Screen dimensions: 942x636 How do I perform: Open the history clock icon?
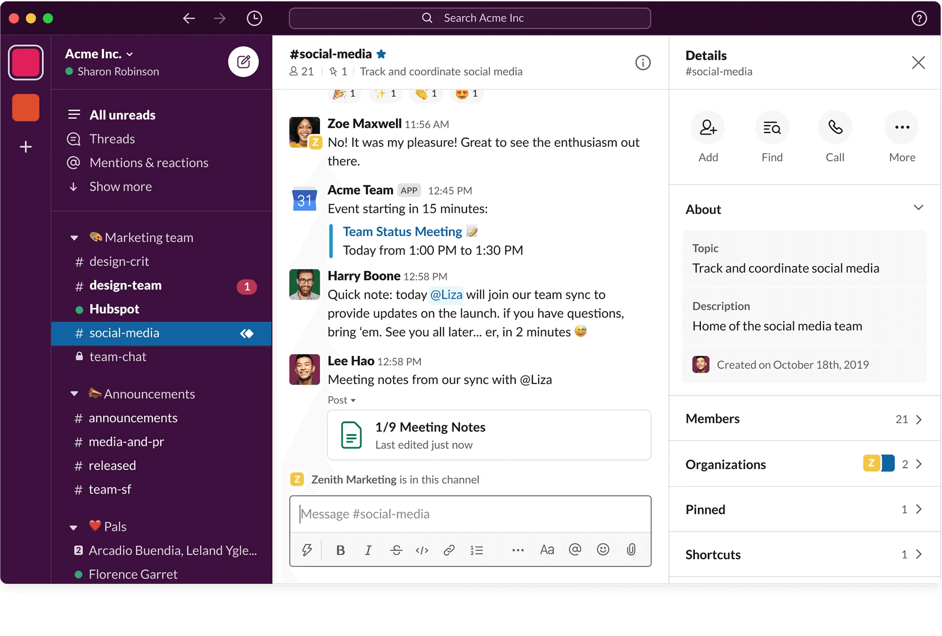(x=254, y=19)
